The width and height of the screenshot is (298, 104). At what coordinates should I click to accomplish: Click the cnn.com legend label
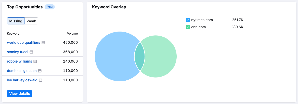click(x=199, y=27)
